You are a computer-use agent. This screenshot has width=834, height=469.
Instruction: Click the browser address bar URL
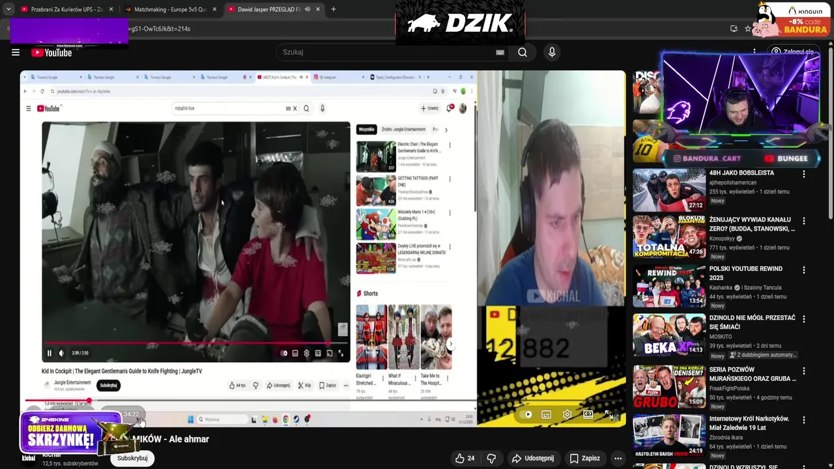tap(160, 29)
